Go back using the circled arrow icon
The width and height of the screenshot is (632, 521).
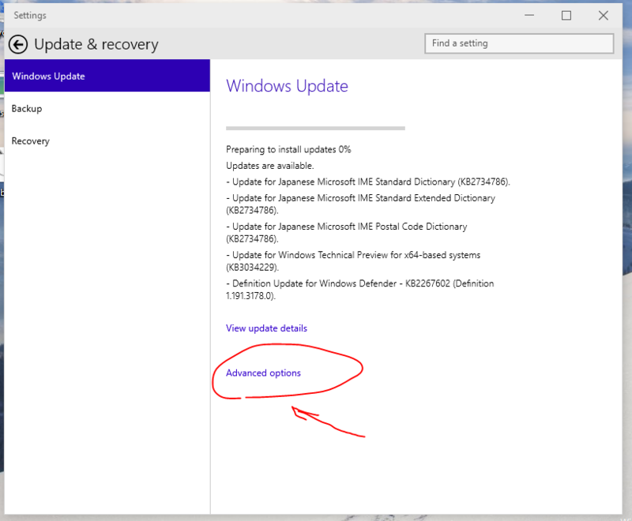pyautogui.click(x=18, y=44)
